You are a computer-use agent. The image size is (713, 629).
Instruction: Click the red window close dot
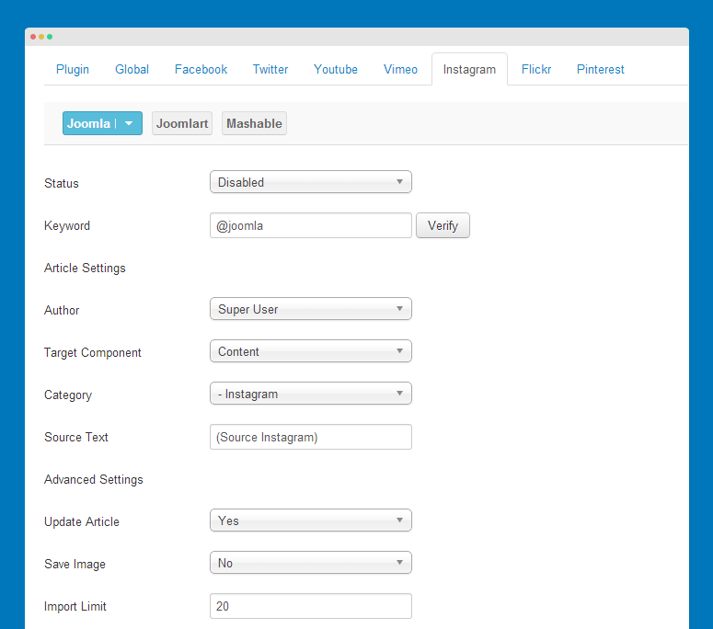coord(33,37)
